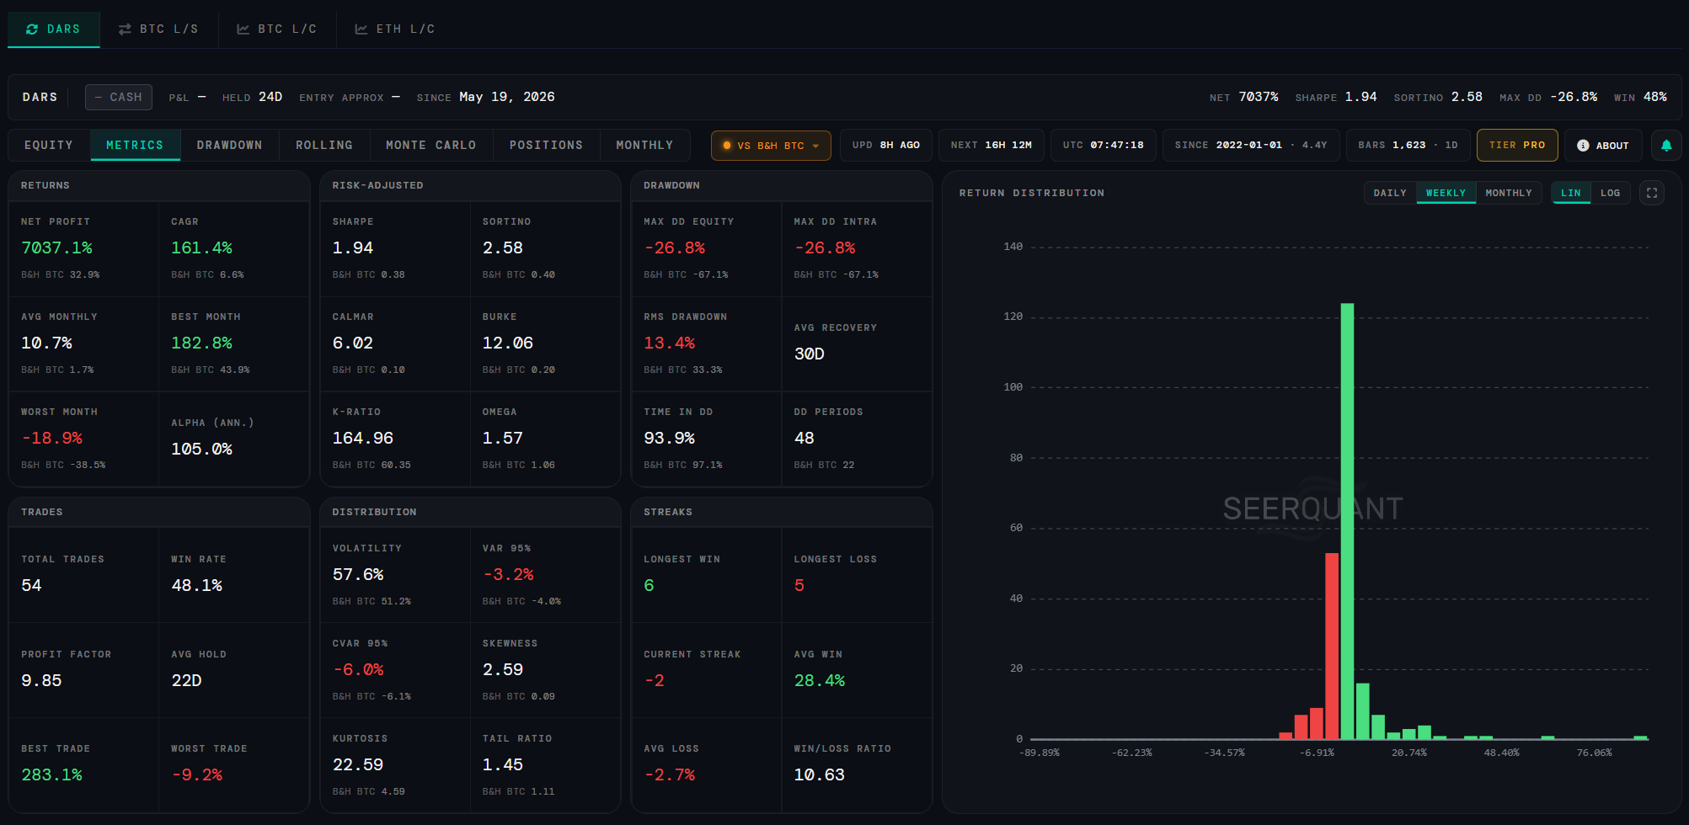Open the Monte Carlo tab
The width and height of the screenshot is (1689, 825).
430,145
